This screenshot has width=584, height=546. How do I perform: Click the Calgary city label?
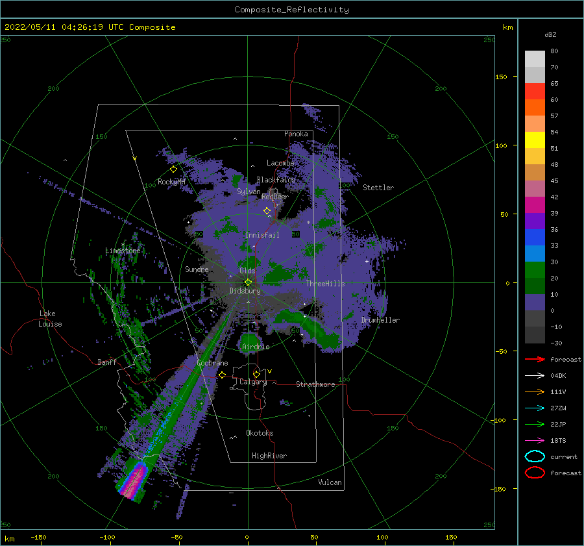(253, 382)
